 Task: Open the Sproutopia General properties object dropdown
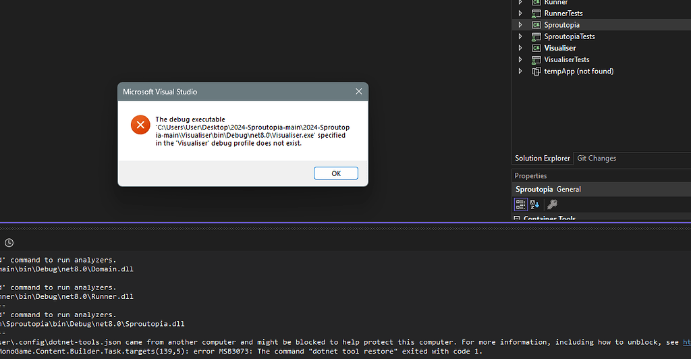point(601,190)
